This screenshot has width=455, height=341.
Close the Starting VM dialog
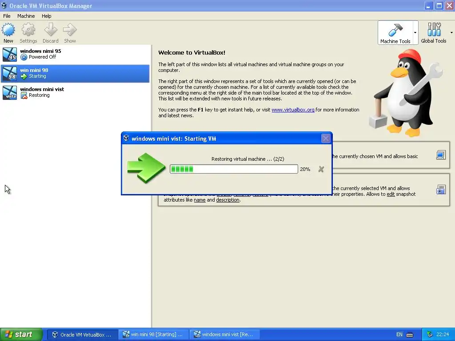pyautogui.click(x=326, y=139)
